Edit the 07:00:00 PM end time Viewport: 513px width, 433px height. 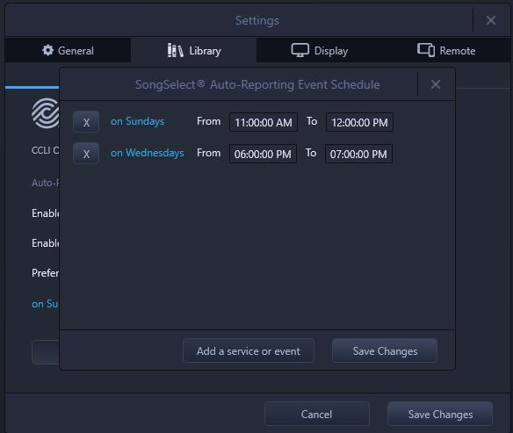coord(358,154)
